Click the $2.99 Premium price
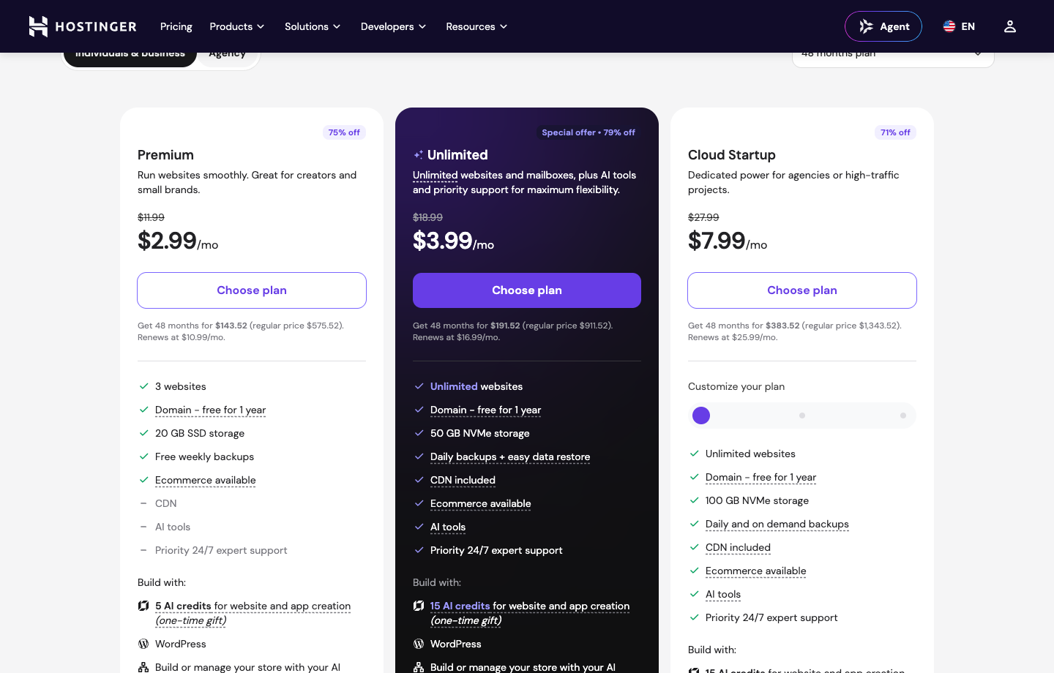The width and height of the screenshot is (1054, 673). pos(167,240)
